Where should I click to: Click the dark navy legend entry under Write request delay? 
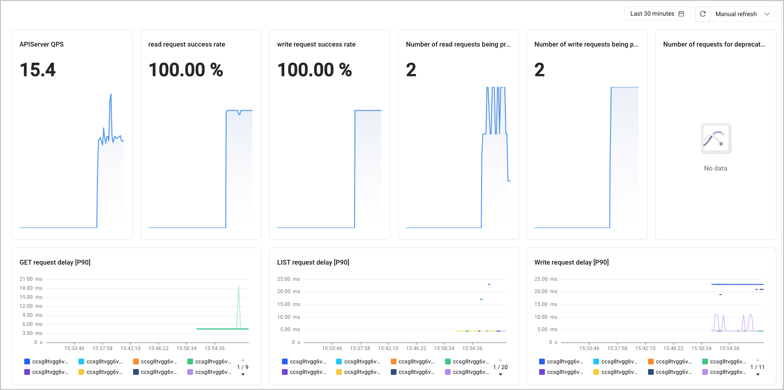[670, 372]
